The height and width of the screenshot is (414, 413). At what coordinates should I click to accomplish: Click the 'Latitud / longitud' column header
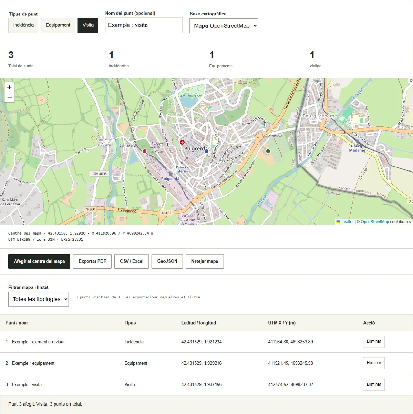198,323
